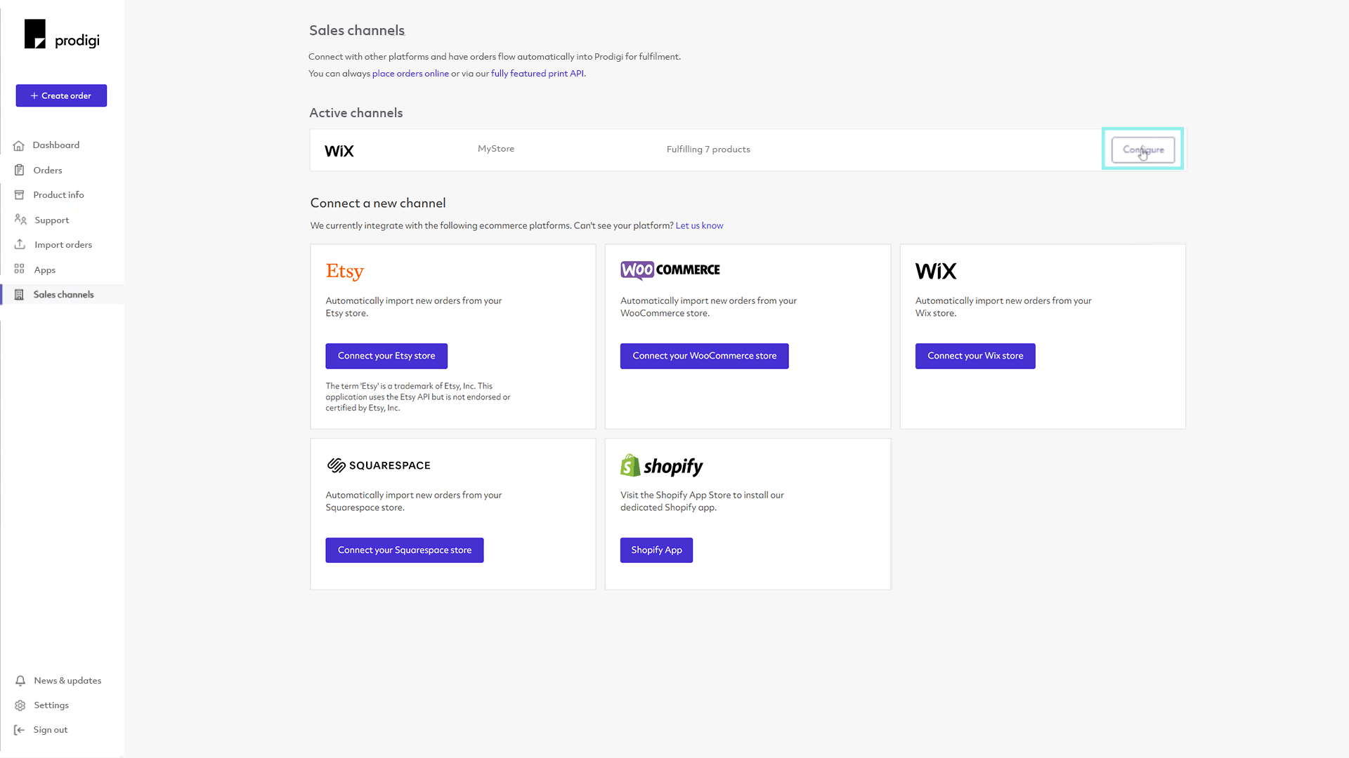This screenshot has height=758, width=1349.
Task: Click Connect your Etsy store button
Action: [x=386, y=355]
